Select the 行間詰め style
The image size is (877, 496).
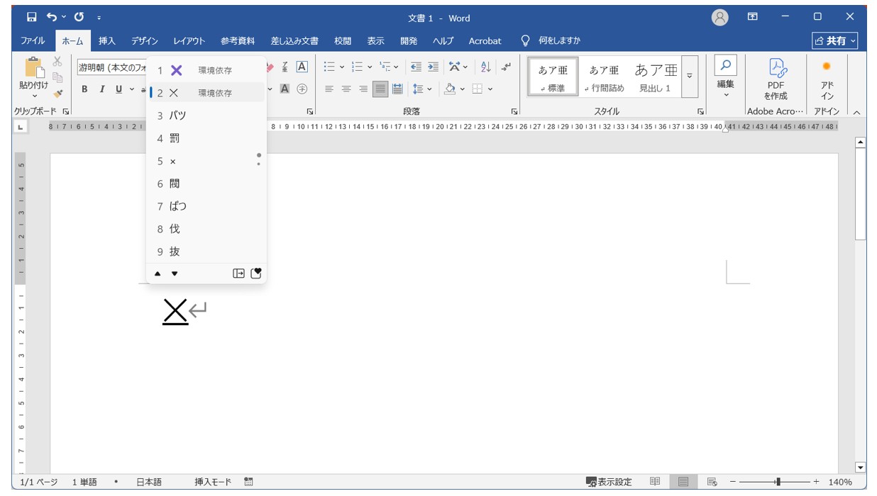[x=604, y=77]
